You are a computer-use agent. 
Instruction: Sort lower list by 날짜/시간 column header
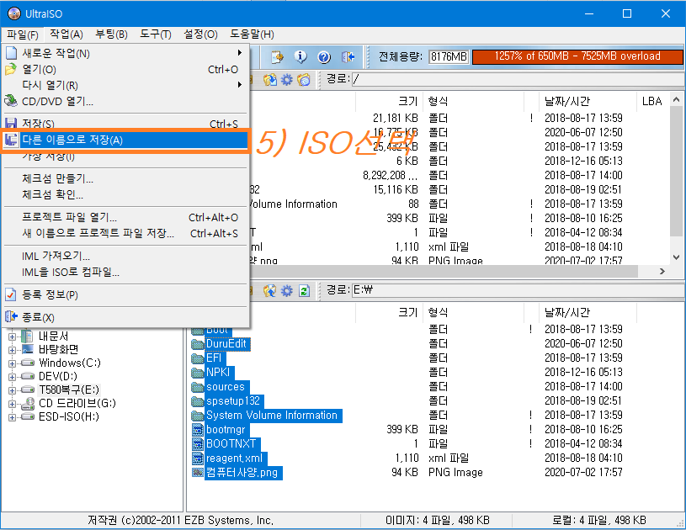click(x=588, y=313)
